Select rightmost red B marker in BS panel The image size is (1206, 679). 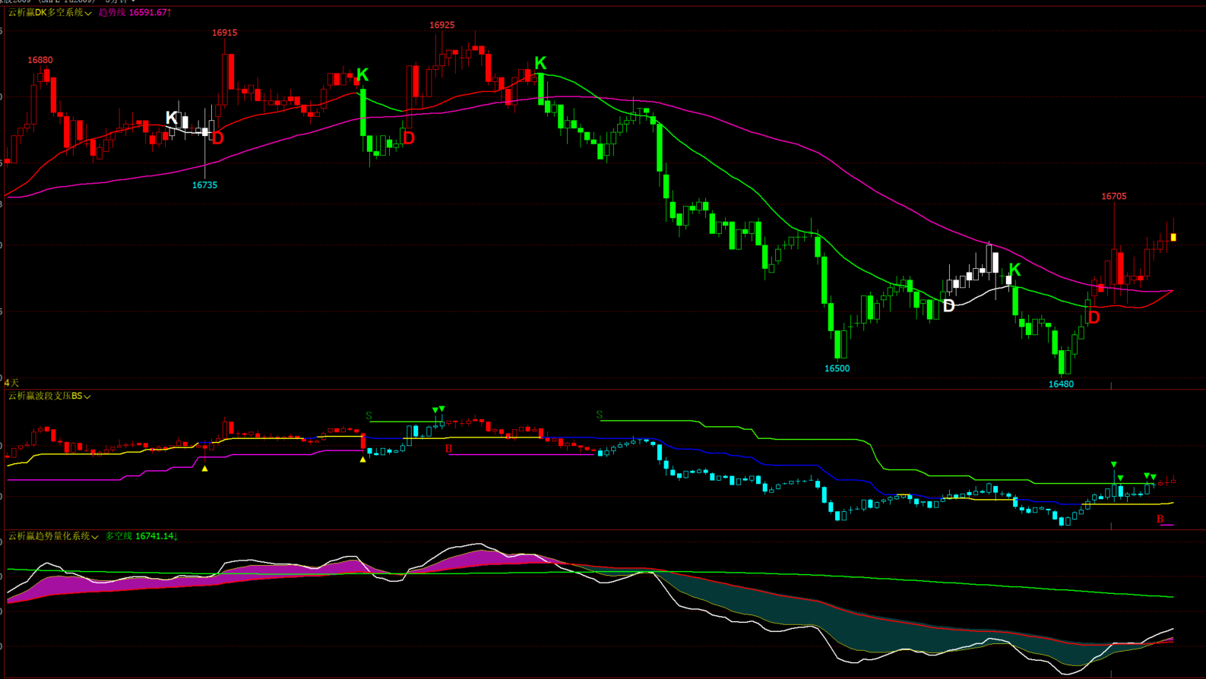[x=1160, y=520]
